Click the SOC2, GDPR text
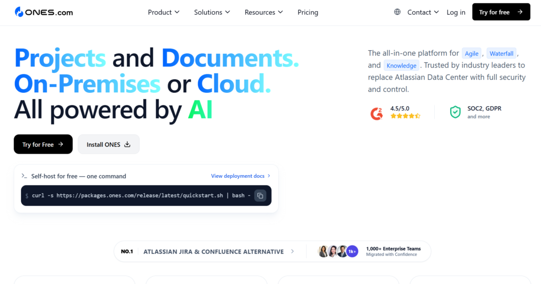Screen dimensions: 541x284 [x=484, y=108]
